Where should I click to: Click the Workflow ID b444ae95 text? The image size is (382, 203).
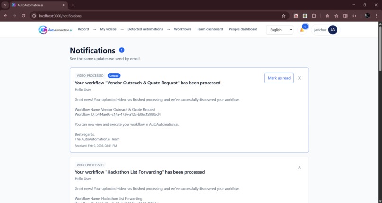118,114
